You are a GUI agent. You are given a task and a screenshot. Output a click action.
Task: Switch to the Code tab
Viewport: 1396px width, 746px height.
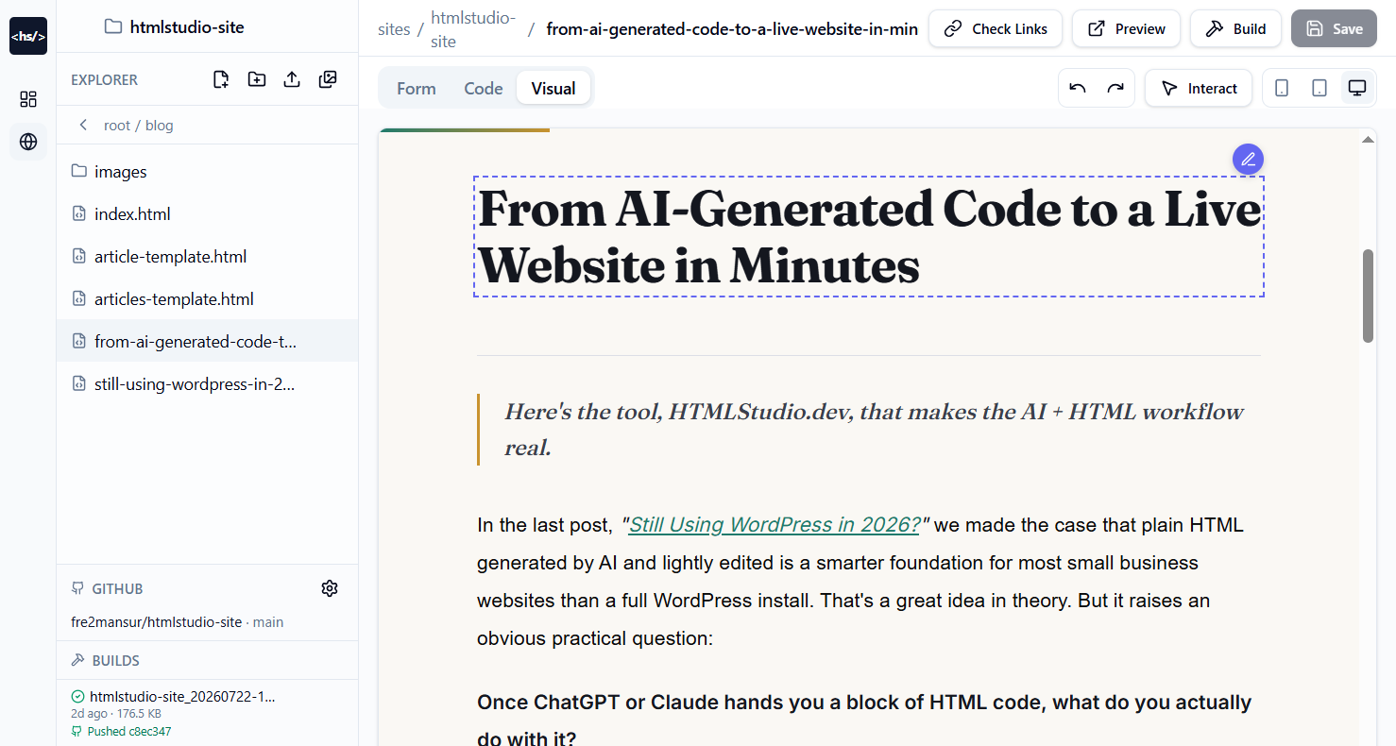tap(484, 88)
